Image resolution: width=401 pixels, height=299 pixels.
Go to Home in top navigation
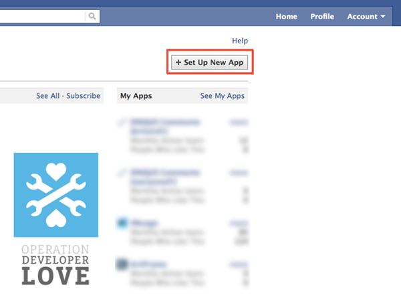286,16
